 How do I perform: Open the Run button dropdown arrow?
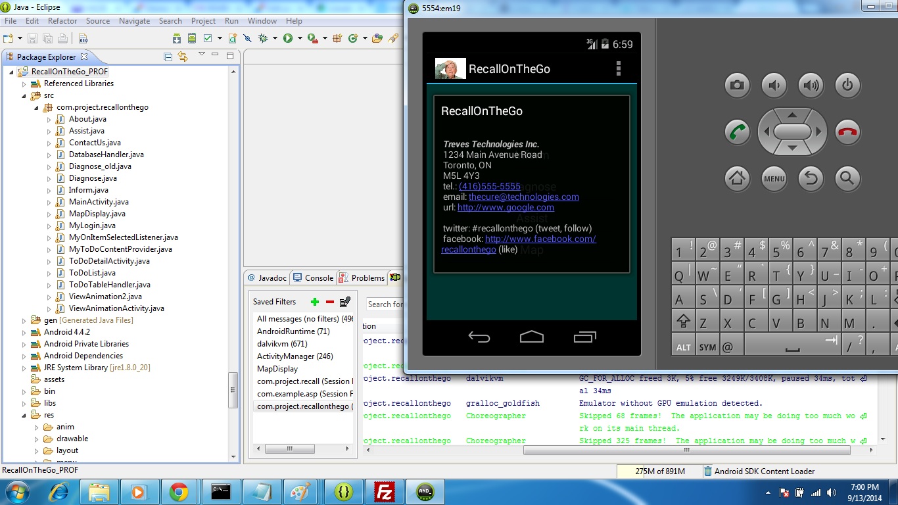pyautogui.click(x=298, y=39)
